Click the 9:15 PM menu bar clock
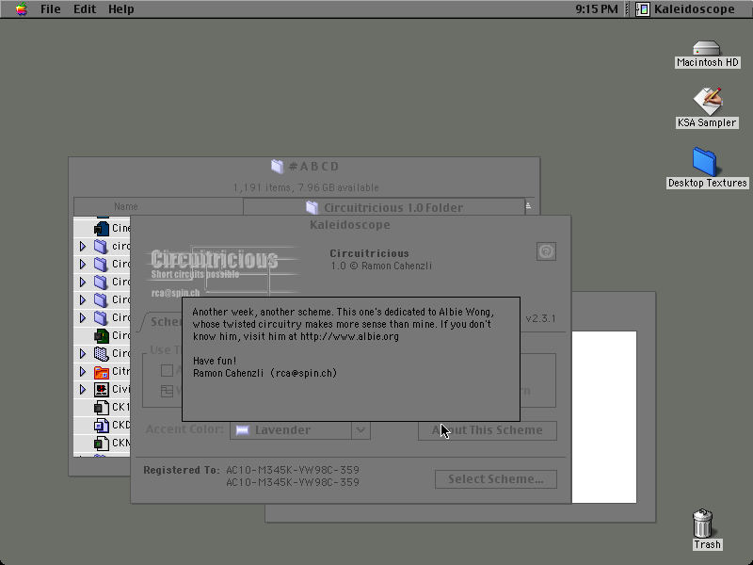The image size is (753, 565). pos(597,9)
